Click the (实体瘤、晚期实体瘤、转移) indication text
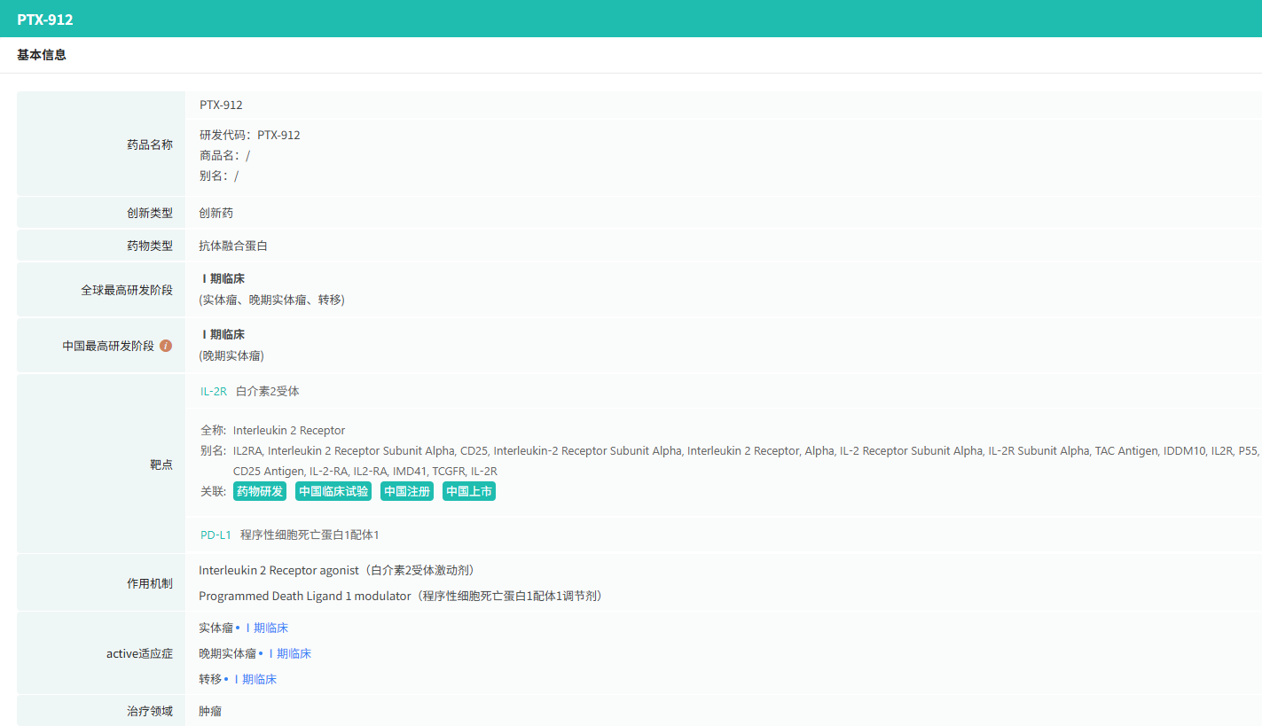The height and width of the screenshot is (726, 1262). pos(272,300)
